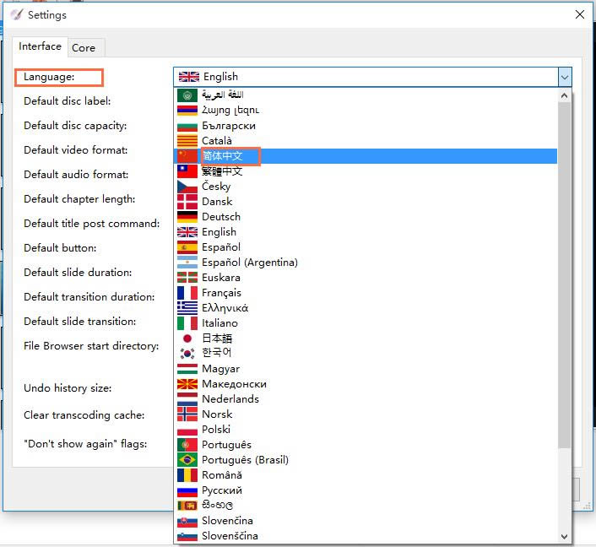Close the Settings dialog
Screen dimensions: 596x547
pyautogui.click(x=580, y=14)
